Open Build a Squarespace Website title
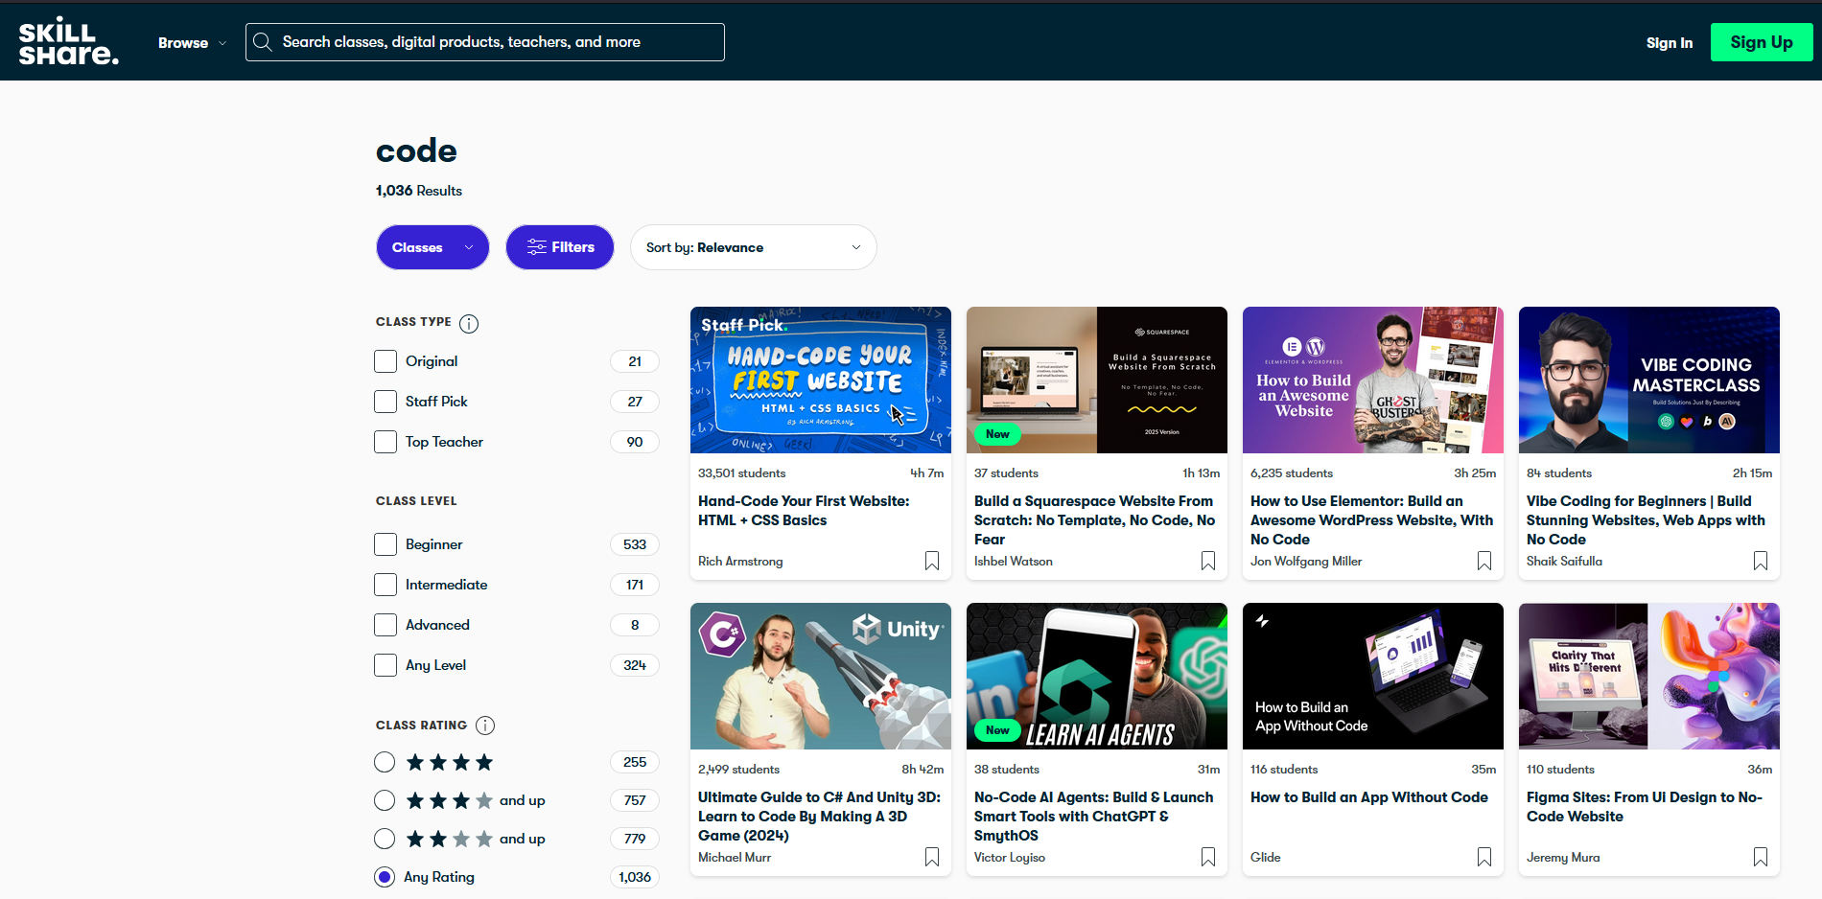The image size is (1822, 899). point(1094,520)
